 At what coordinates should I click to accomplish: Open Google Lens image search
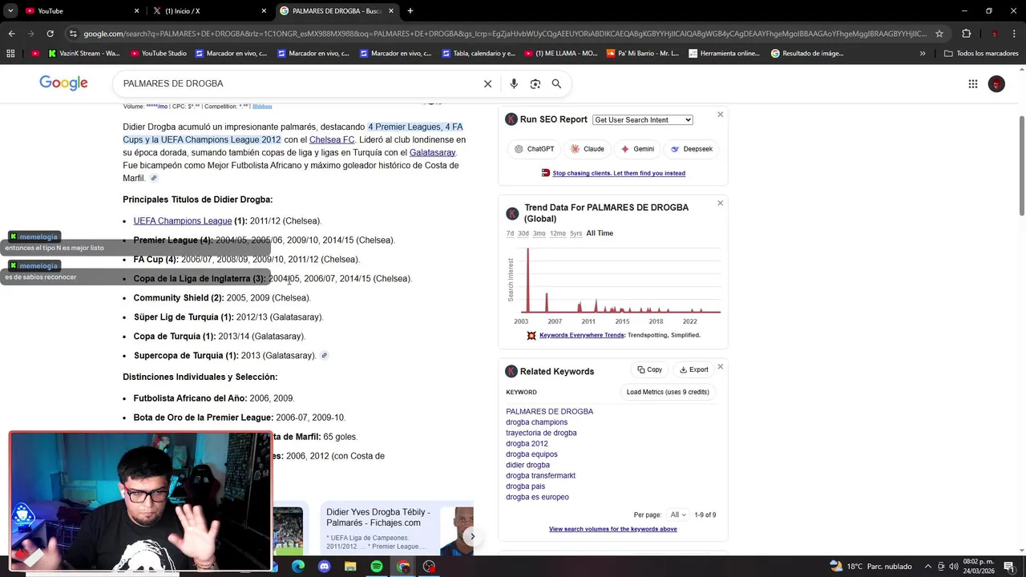[535, 83]
